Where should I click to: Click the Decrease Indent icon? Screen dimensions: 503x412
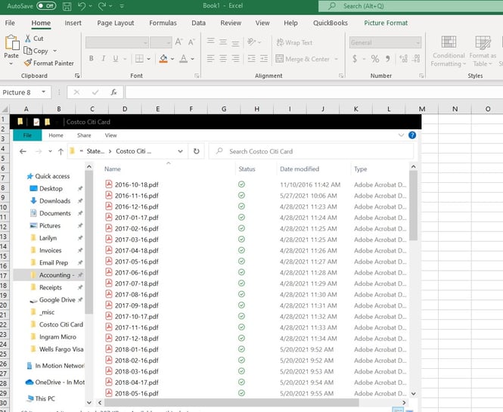pyautogui.click(x=251, y=59)
